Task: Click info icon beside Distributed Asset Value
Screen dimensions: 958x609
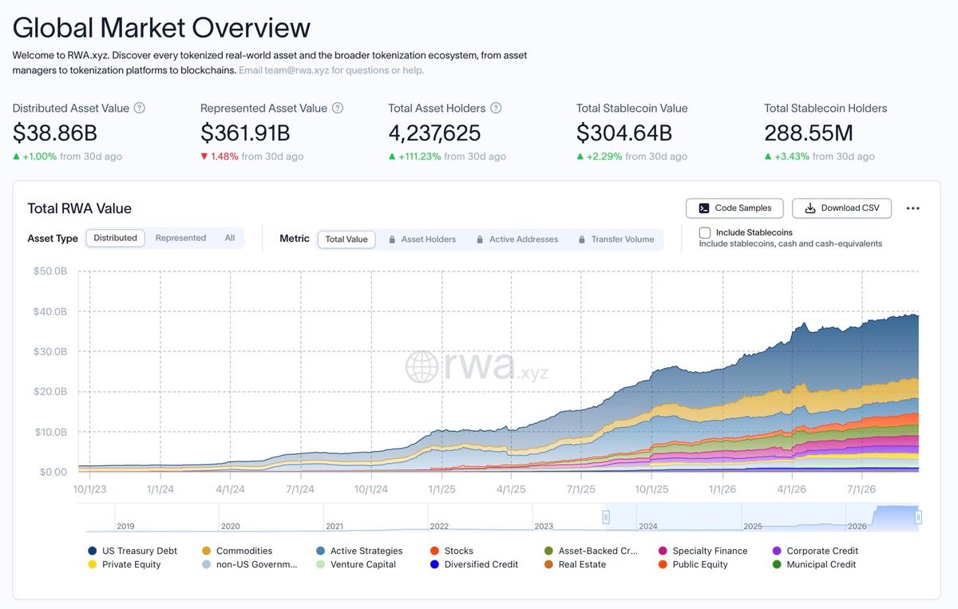Action: (x=140, y=108)
